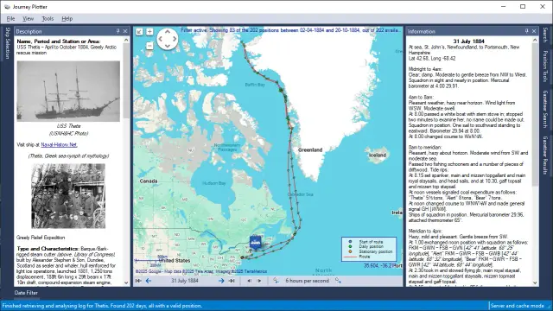Click the '31 July 1884' date in playback bar
Viewport: 553px width, 311px height.
click(x=185, y=281)
